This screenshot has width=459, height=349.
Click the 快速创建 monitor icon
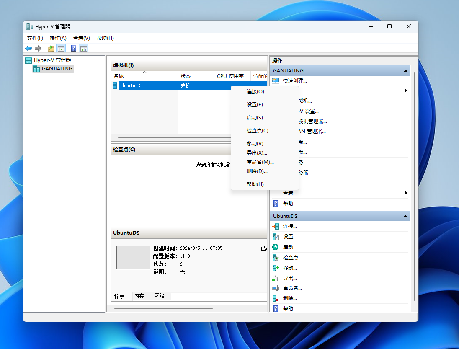point(276,81)
